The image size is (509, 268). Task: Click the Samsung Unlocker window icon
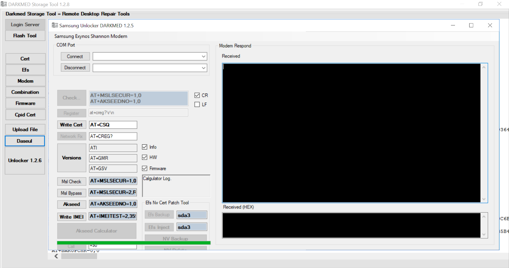pyautogui.click(x=55, y=25)
